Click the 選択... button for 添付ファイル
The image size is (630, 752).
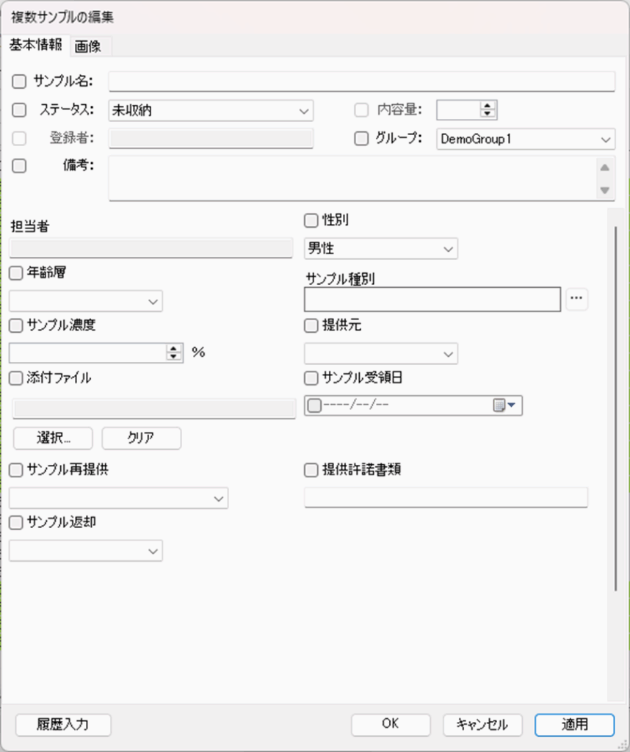tap(53, 438)
